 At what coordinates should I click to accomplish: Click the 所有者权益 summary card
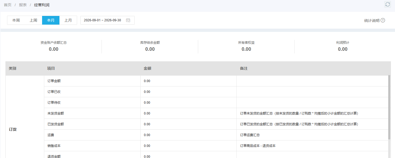[246, 46]
